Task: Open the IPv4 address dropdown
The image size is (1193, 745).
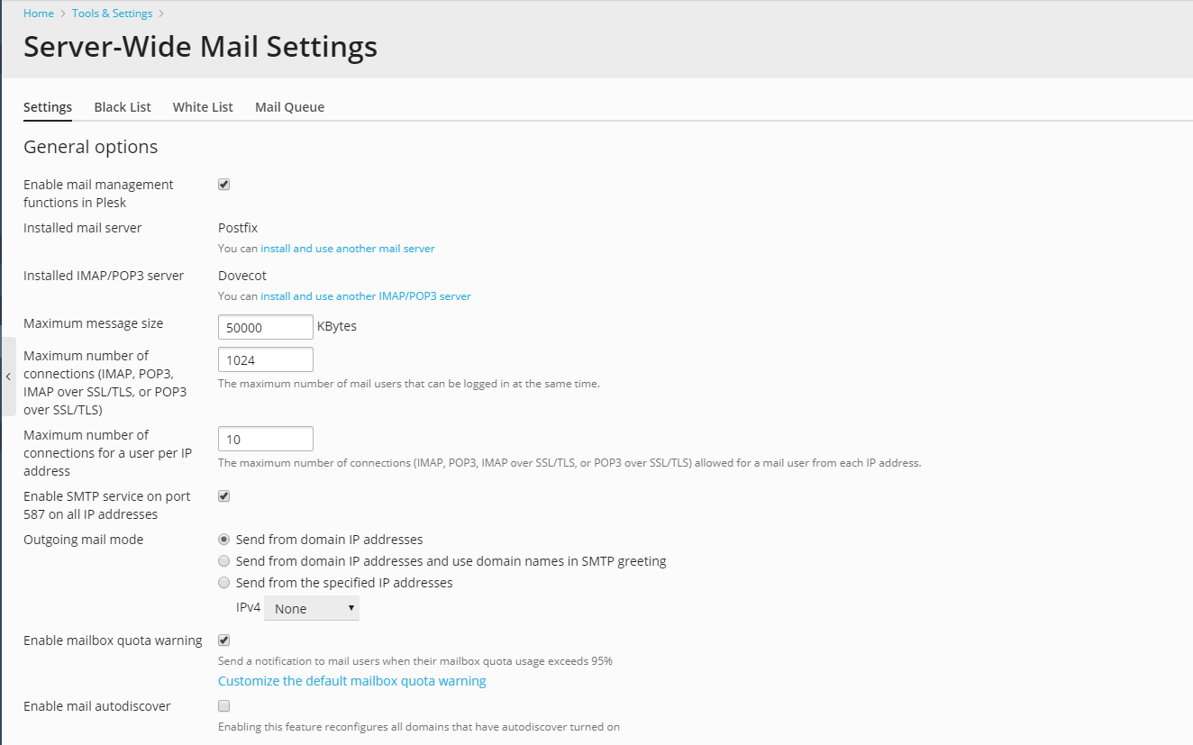Action: tap(311, 609)
